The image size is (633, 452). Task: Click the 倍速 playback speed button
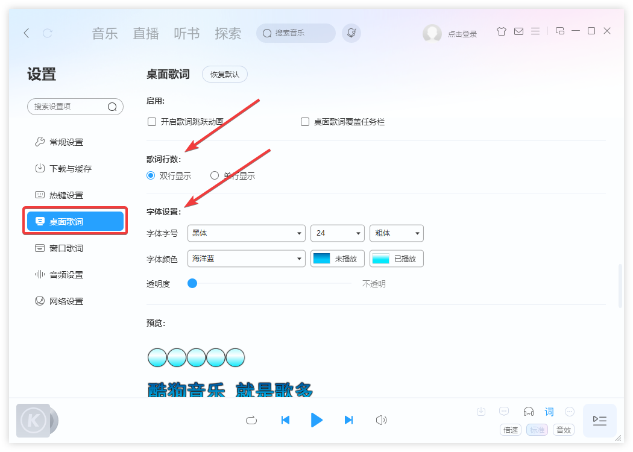pos(510,430)
